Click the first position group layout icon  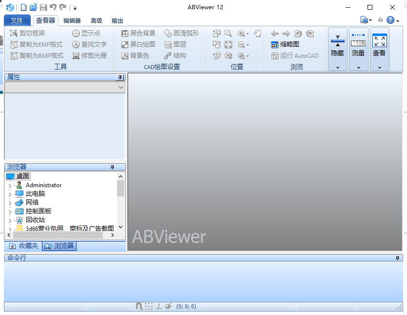(216, 34)
